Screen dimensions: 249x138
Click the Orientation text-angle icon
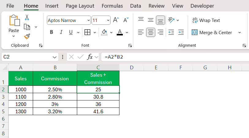click(x=171, y=20)
